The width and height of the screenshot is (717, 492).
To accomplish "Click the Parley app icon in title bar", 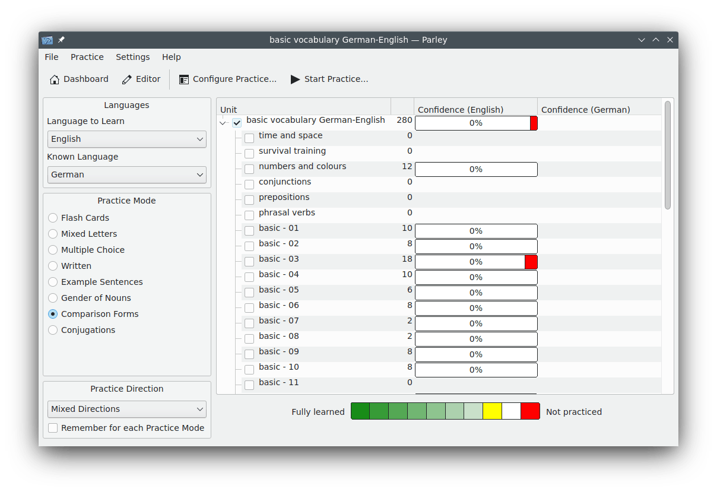I will point(47,40).
